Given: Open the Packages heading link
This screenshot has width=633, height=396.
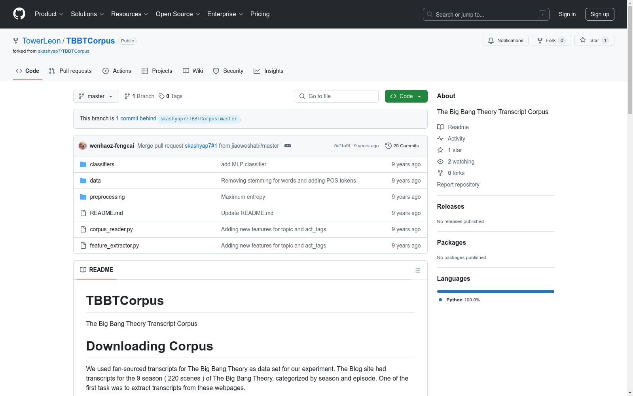Looking at the screenshot, I should click(451, 242).
